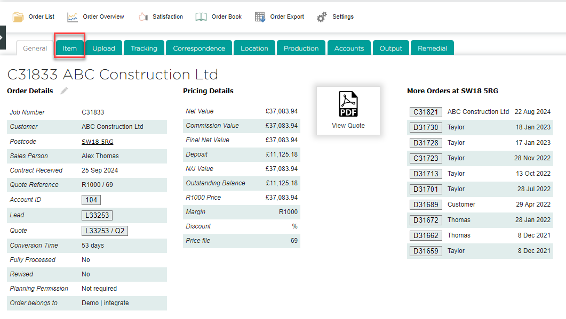This screenshot has height=319, width=566.
Task: Open the Order List folder icon
Action: click(x=18, y=17)
